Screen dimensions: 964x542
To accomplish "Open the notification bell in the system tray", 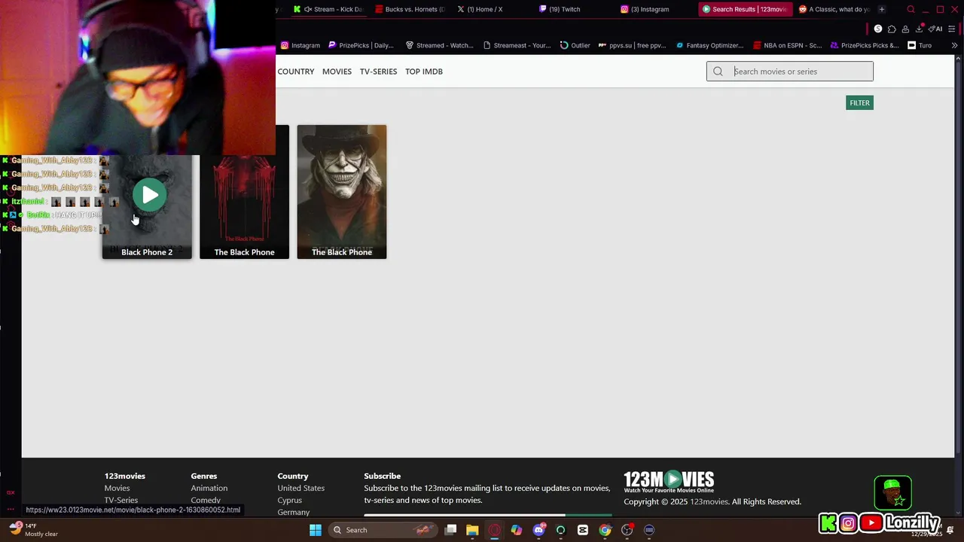I will pyautogui.click(x=950, y=530).
